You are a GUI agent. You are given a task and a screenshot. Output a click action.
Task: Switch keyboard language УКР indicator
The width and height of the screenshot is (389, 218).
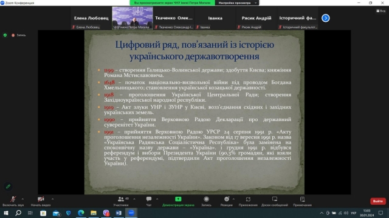353,213
